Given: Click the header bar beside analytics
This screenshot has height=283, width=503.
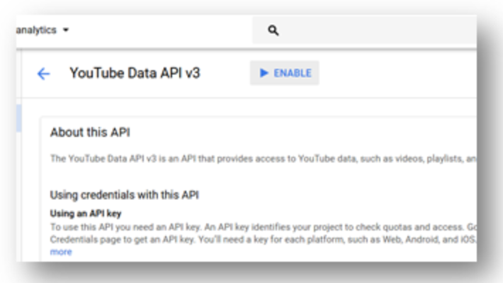Looking at the screenshot, I should pyautogui.click(x=160, y=30).
